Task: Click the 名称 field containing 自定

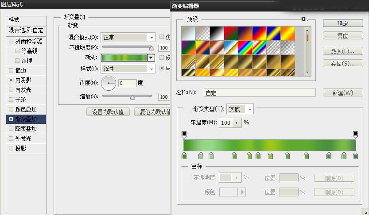Action: point(260,93)
